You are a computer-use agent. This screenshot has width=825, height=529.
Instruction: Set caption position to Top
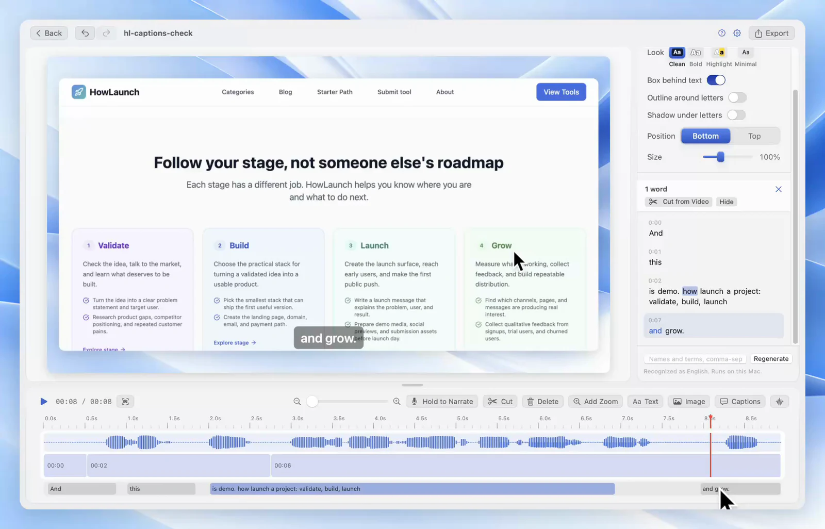point(754,136)
